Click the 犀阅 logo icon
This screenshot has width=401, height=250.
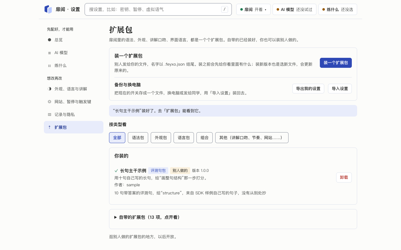pyautogui.click(x=48, y=9)
